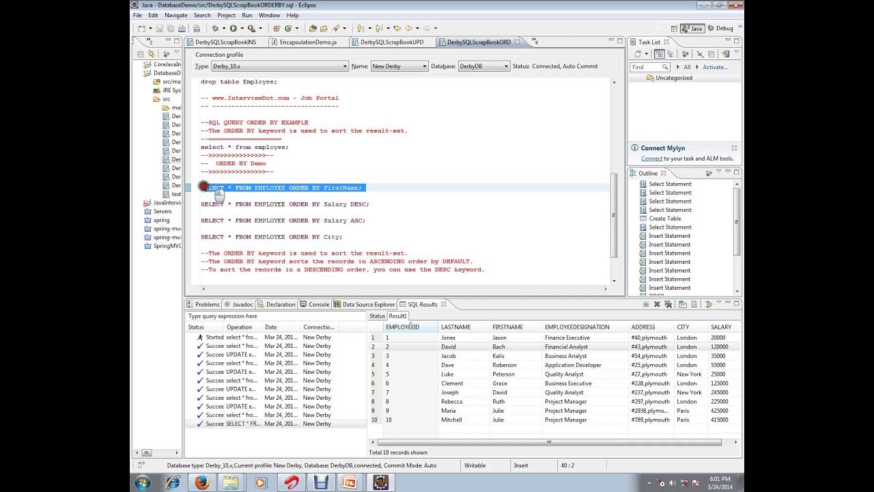
Task: Remove result using X icon in SQL Results
Action: pyautogui.click(x=657, y=304)
